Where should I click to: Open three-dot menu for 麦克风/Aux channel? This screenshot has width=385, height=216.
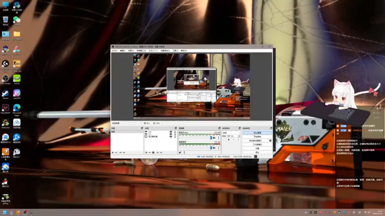point(218,138)
